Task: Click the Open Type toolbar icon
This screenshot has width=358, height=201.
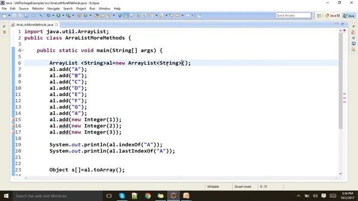Action: (97, 16)
